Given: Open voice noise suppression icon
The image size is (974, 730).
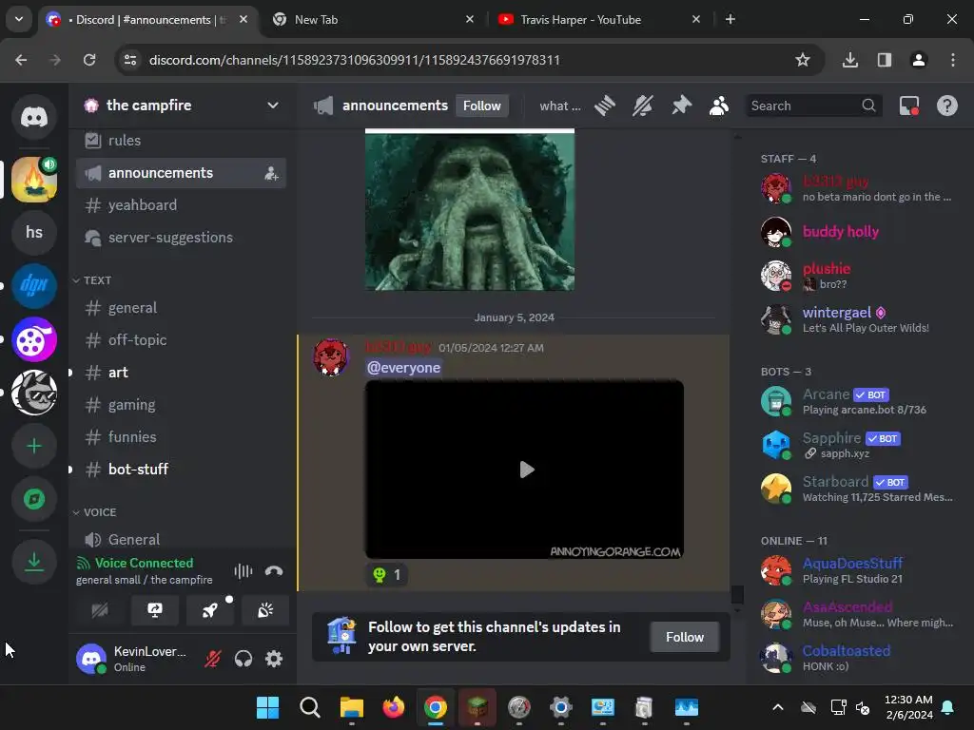Looking at the screenshot, I should [243, 571].
